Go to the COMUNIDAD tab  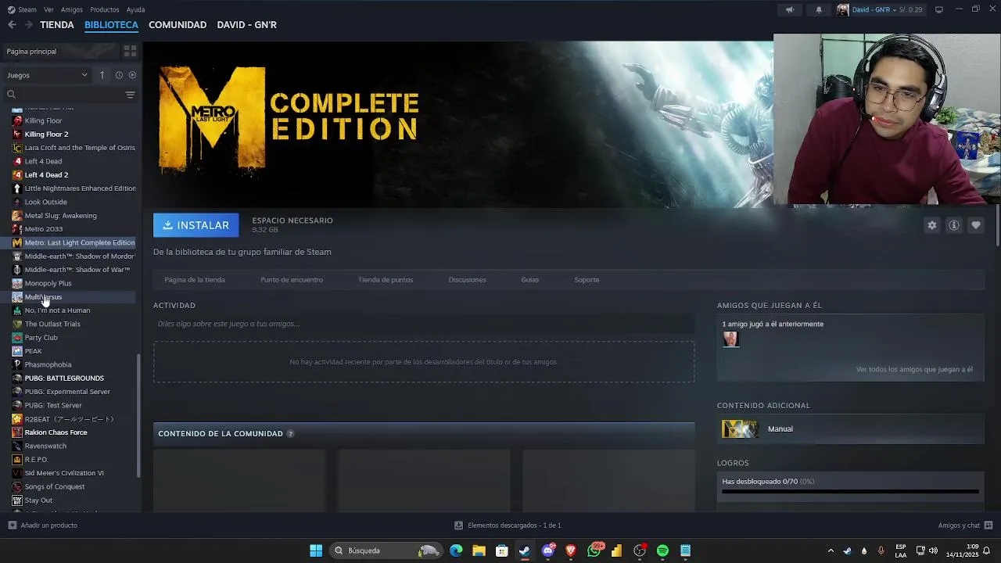click(178, 25)
